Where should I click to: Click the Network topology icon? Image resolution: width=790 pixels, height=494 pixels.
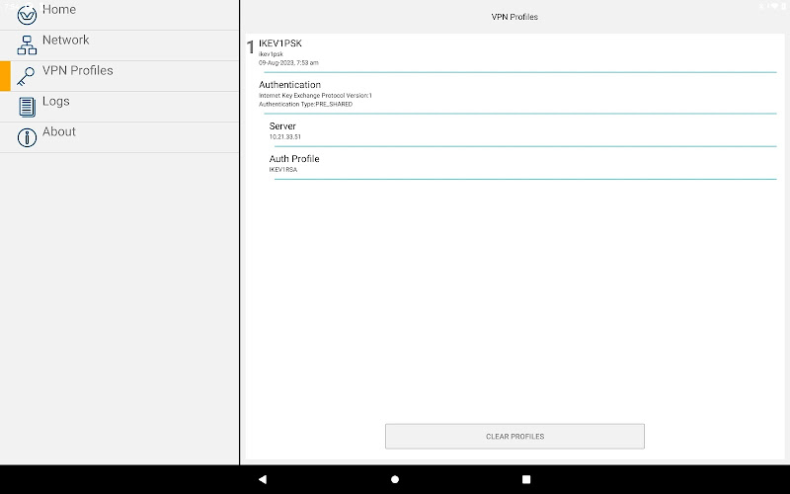point(27,44)
